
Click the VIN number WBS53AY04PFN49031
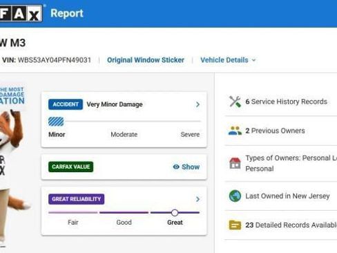[x=55, y=60]
